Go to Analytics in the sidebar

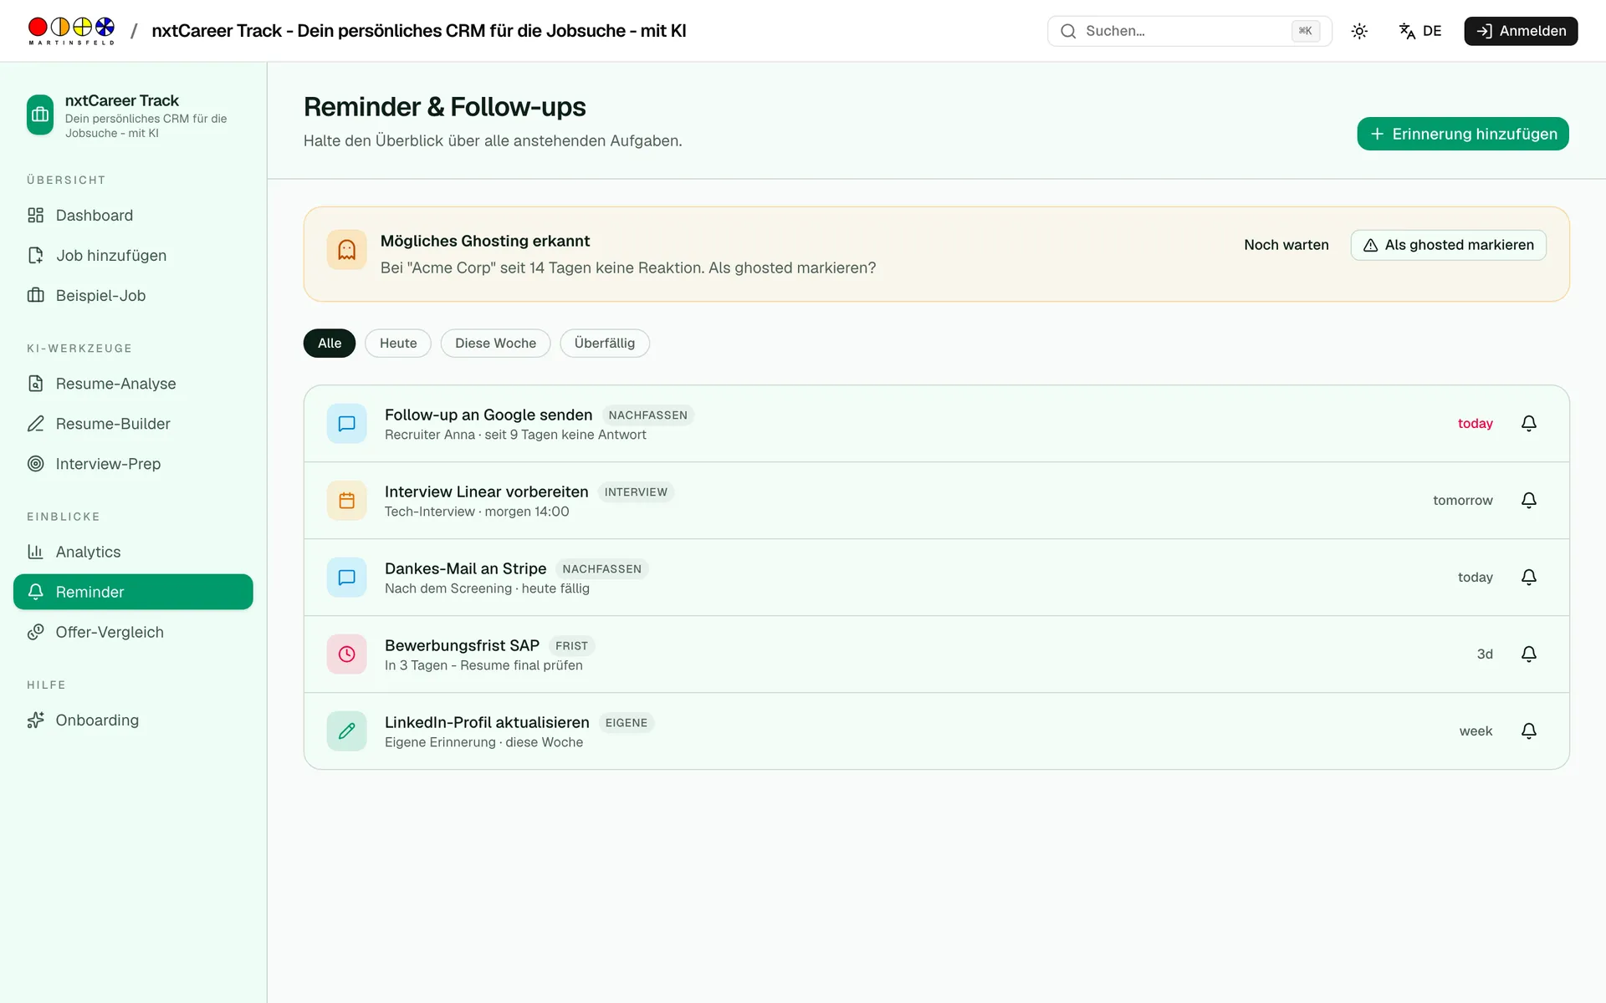pos(133,552)
